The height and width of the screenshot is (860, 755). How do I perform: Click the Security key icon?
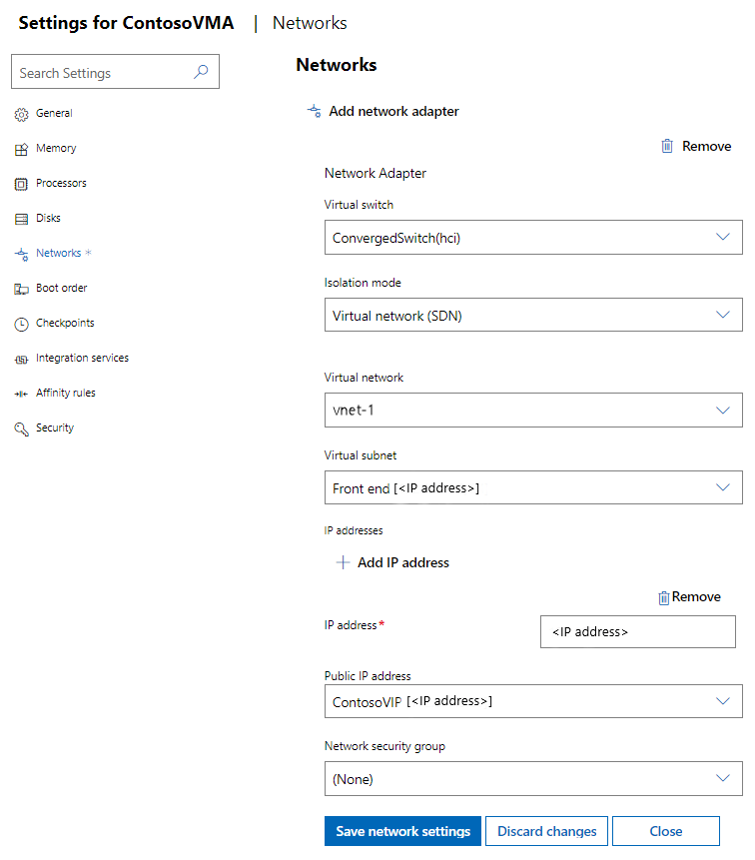[x=21, y=429]
